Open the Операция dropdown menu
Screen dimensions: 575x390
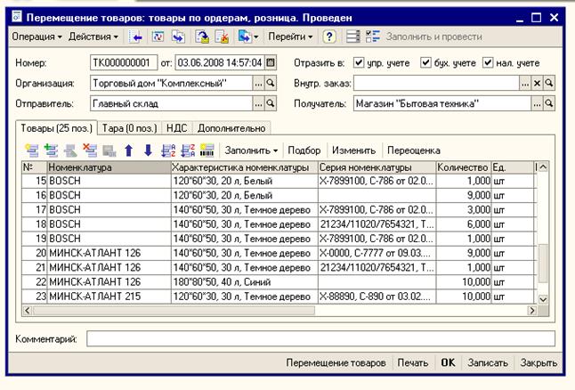tap(36, 37)
